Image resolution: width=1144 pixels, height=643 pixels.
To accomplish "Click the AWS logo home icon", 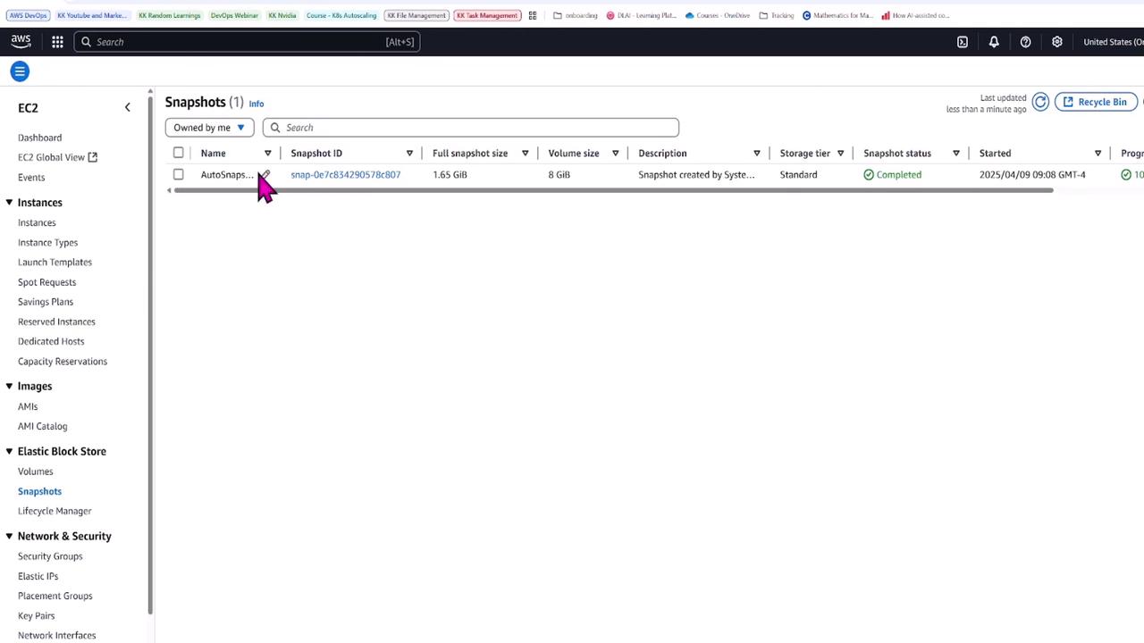I will (21, 42).
